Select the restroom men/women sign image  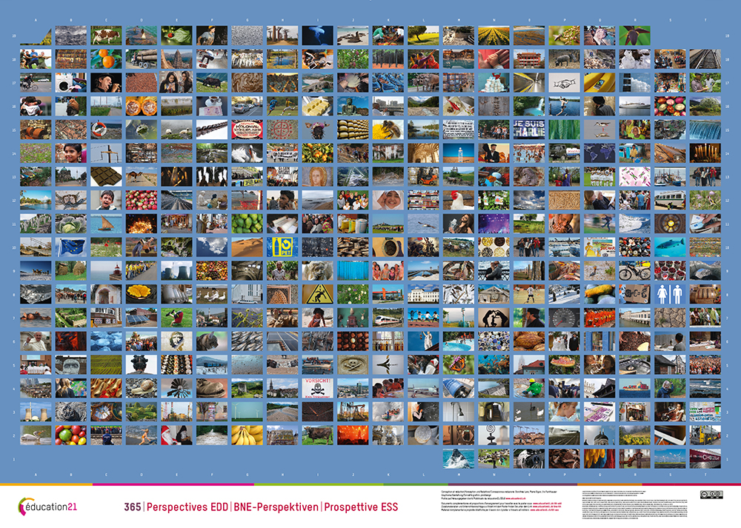[x=670, y=293]
